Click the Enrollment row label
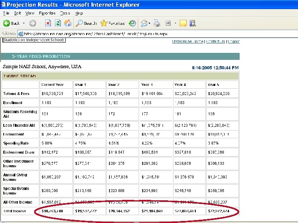Screen dimensions: 298x223 click(x=12, y=103)
